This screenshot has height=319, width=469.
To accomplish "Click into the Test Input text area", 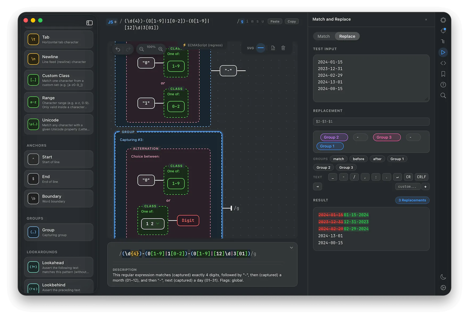I will (371, 78).
